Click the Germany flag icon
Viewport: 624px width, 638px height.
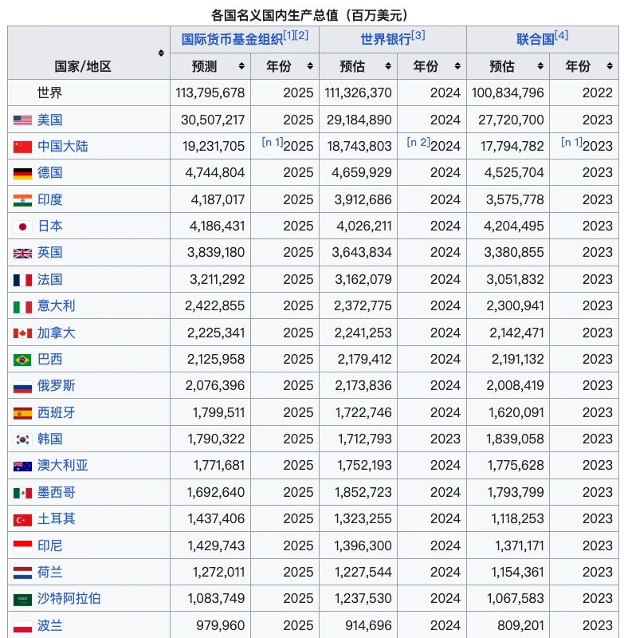click(x=22, y=173)
